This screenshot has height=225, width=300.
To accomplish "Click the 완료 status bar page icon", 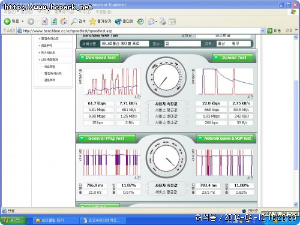I will 4,211.
